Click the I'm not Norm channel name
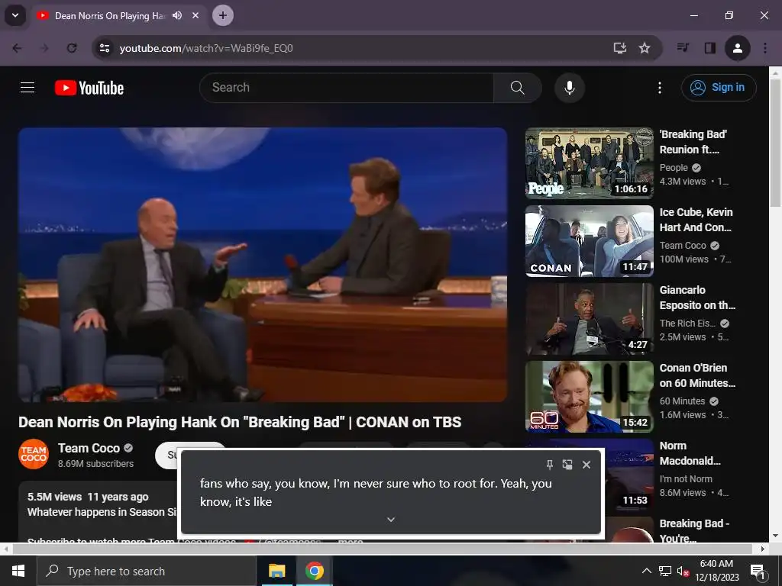782x586 pixels. 686,479
